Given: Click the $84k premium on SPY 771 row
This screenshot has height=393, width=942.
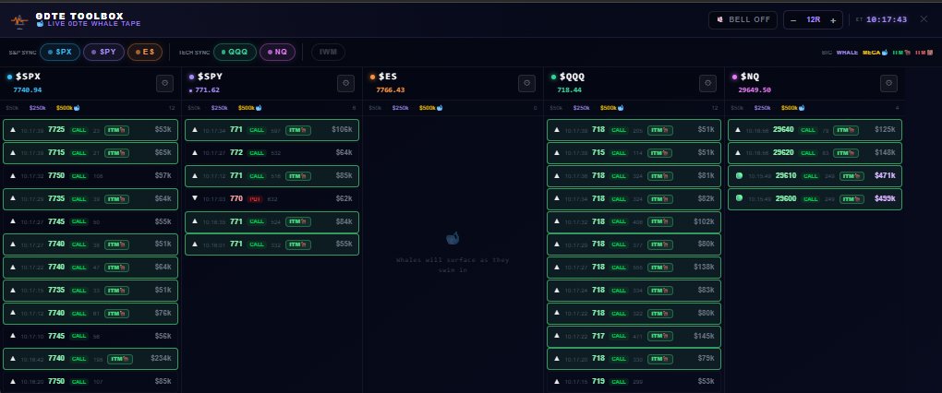Looking at the screenshot, I should 344,221.
